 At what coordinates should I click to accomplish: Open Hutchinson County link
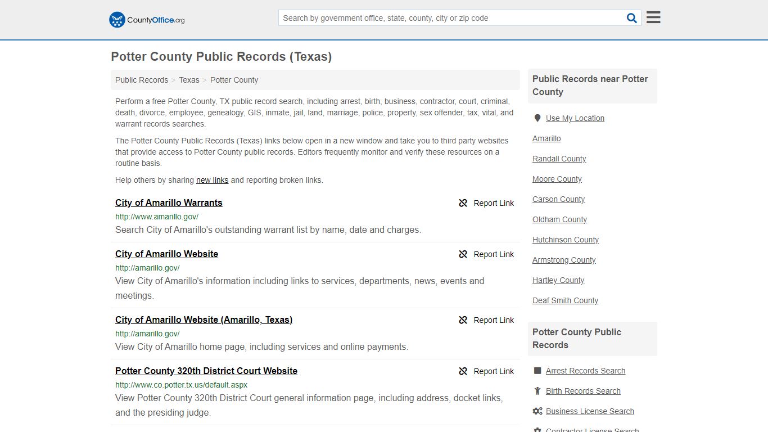tap(566, 240)
